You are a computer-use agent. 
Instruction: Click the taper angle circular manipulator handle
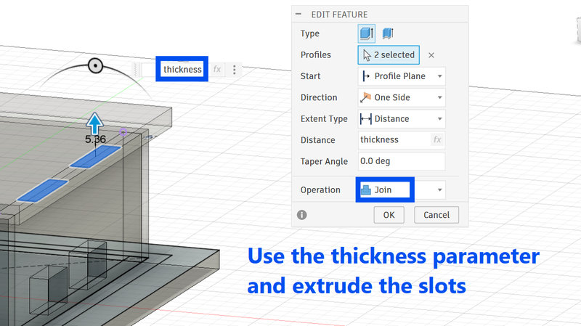96,66
